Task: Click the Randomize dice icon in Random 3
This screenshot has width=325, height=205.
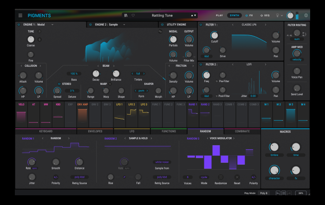Action: click(x=221, y=177)
